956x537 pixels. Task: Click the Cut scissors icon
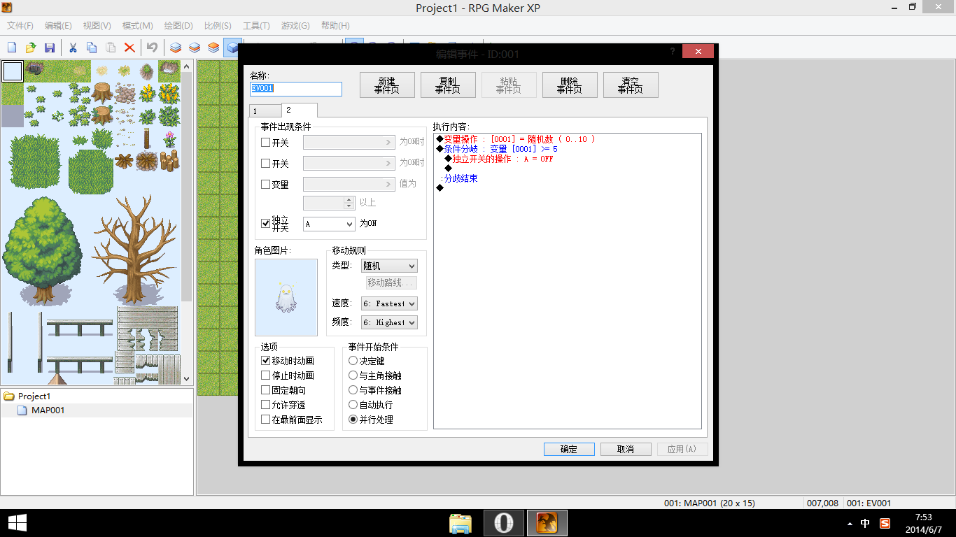pos(73,48)
